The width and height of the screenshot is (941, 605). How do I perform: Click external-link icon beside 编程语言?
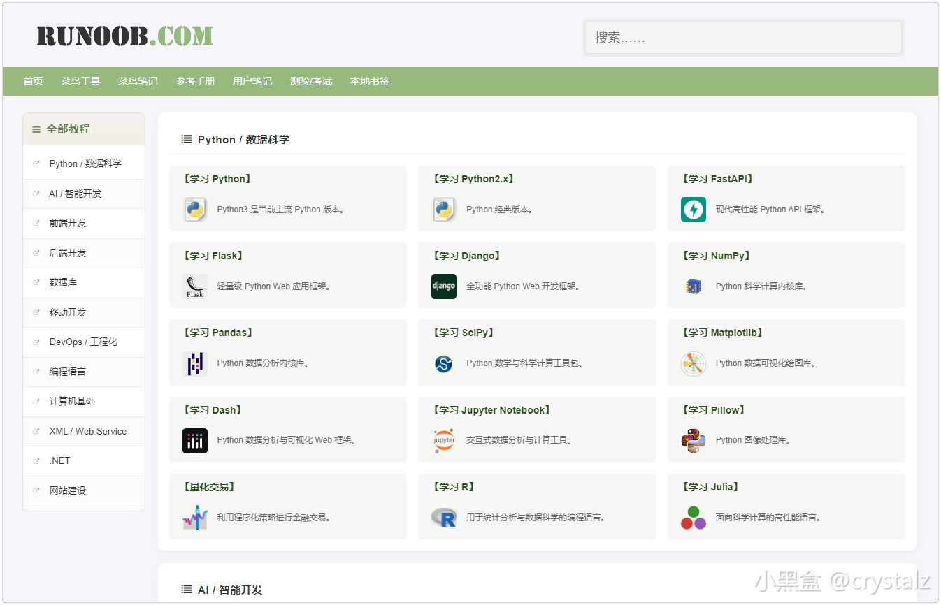(x=36, y=372)
